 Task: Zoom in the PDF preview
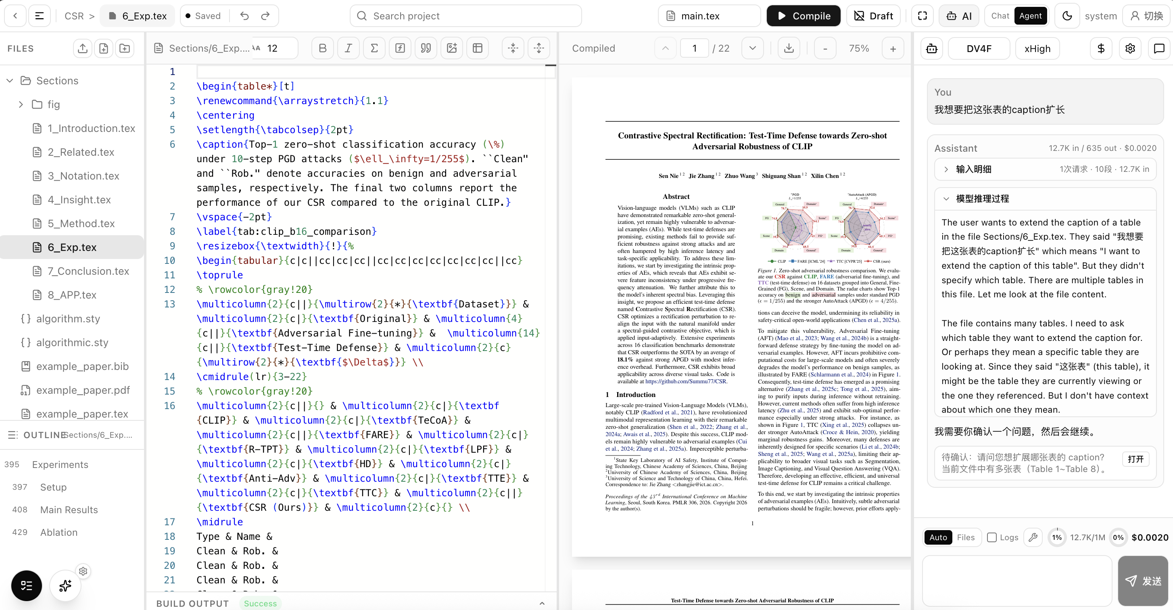893,48
